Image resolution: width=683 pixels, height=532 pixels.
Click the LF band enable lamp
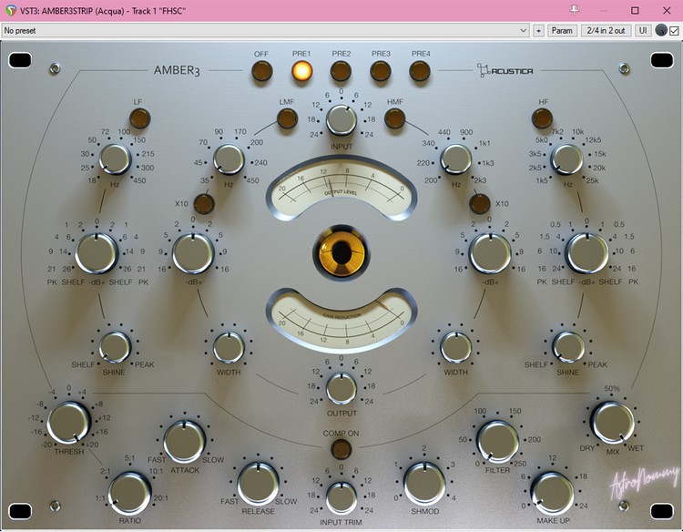[139, 118]
